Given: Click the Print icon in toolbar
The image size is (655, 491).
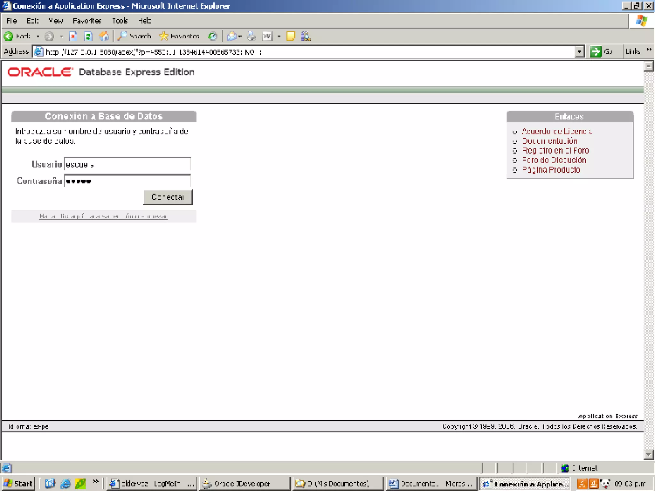Looking at the screenshot, I should (252, 36).
